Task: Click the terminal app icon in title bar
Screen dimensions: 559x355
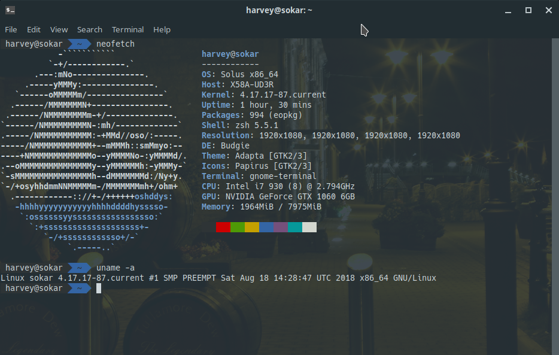Action: 10,10
